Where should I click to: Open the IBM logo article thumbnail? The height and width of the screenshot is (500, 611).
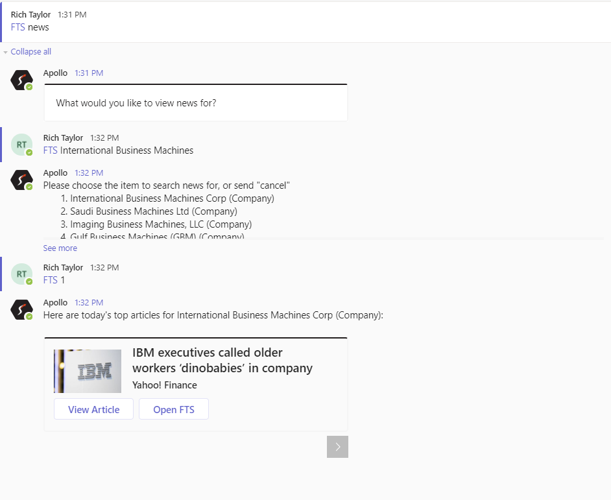click(x=88, y=371)
